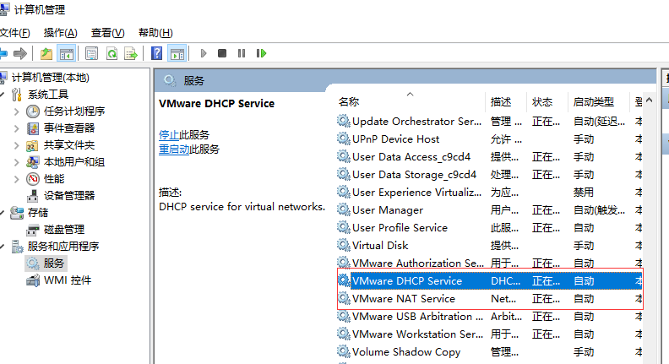Click the 停止 service link
The height and width of the screenshot is (364, 669).
[169, 135]
